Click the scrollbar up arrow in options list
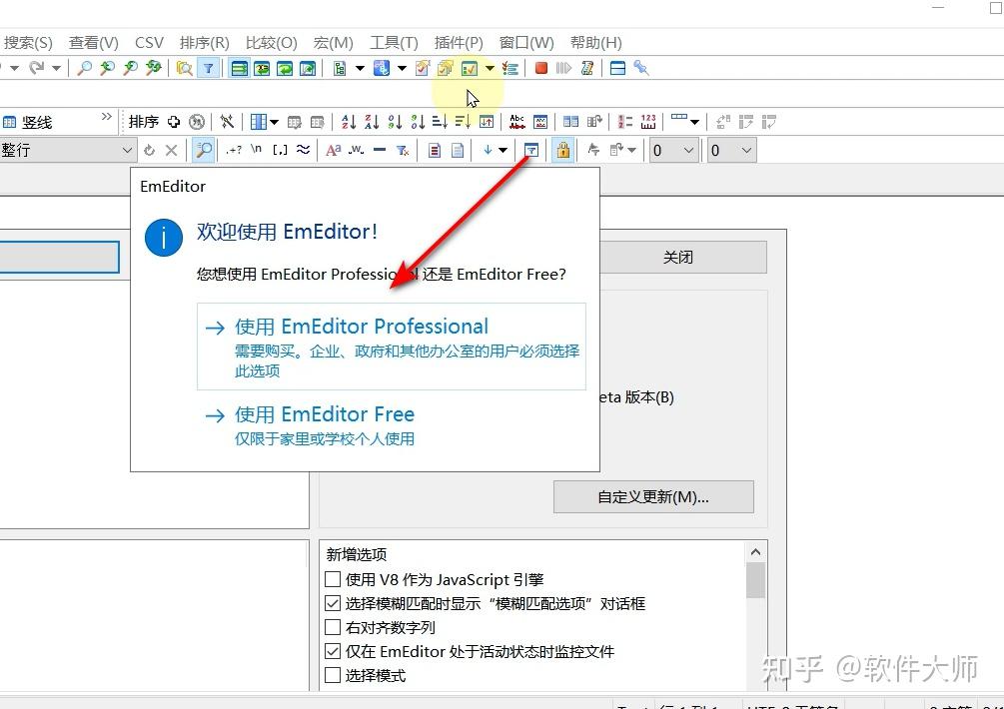 click(x=755, y=550)
